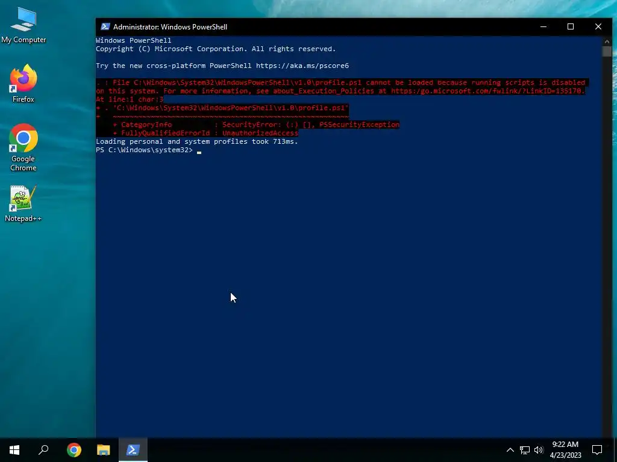Select the Google Chrome desktop shortcut
This screenshot has width=617, height=462.
(23, 147)
